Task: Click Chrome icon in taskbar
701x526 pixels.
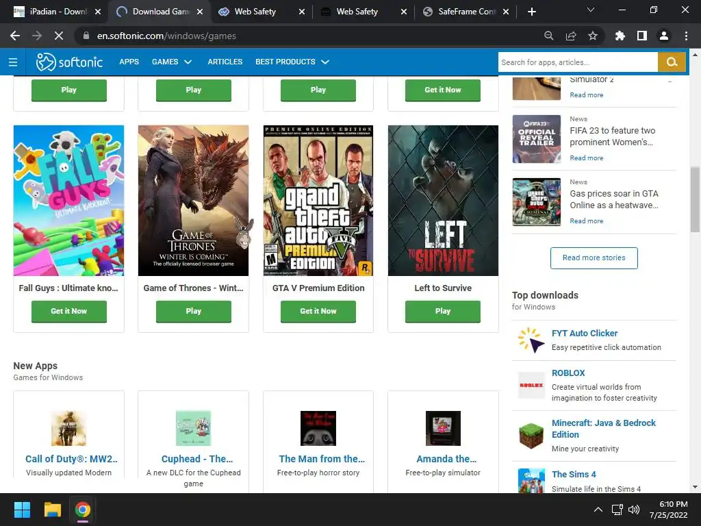Action: click(x=83, y=510)
